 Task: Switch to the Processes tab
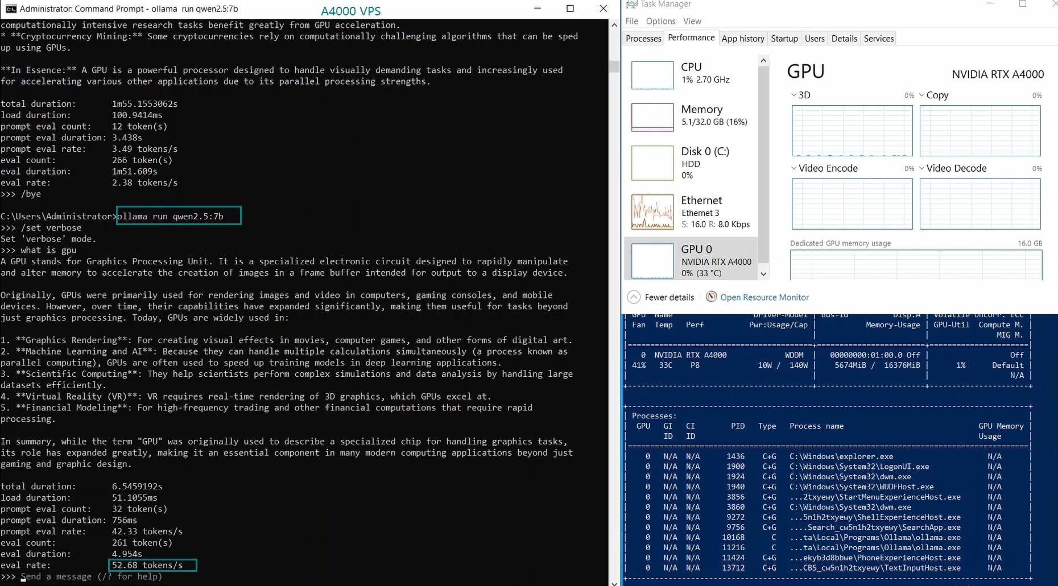tap(643, 39)
